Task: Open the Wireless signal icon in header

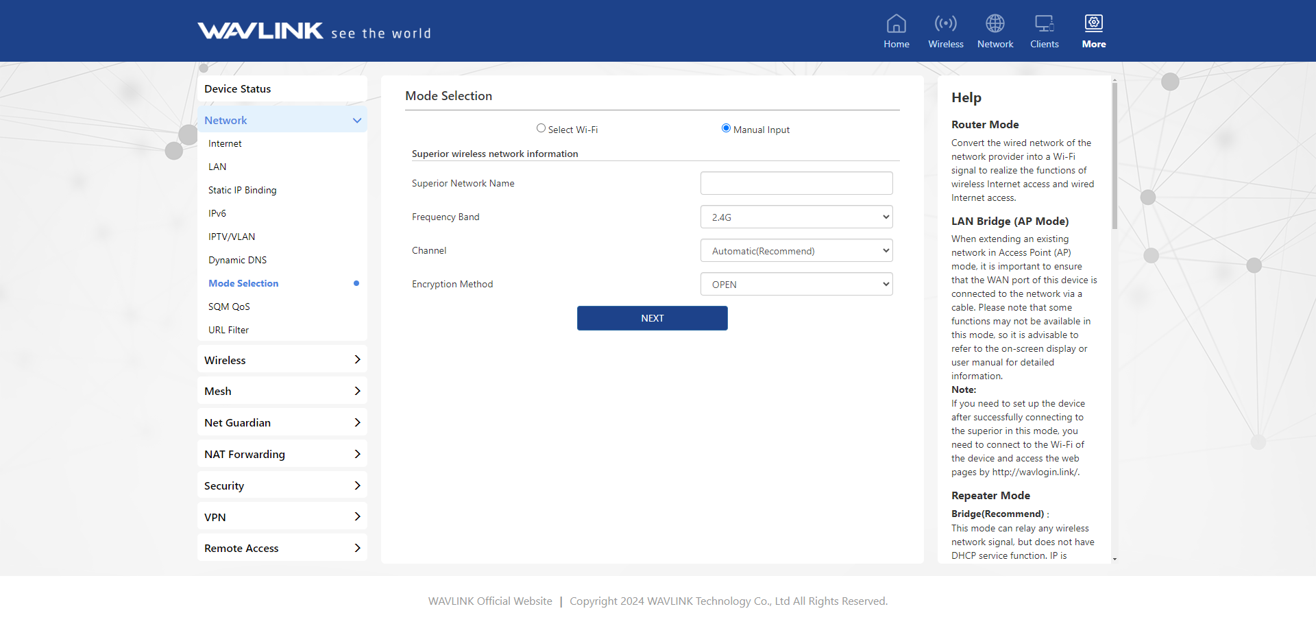Action: tap(945, 24)
